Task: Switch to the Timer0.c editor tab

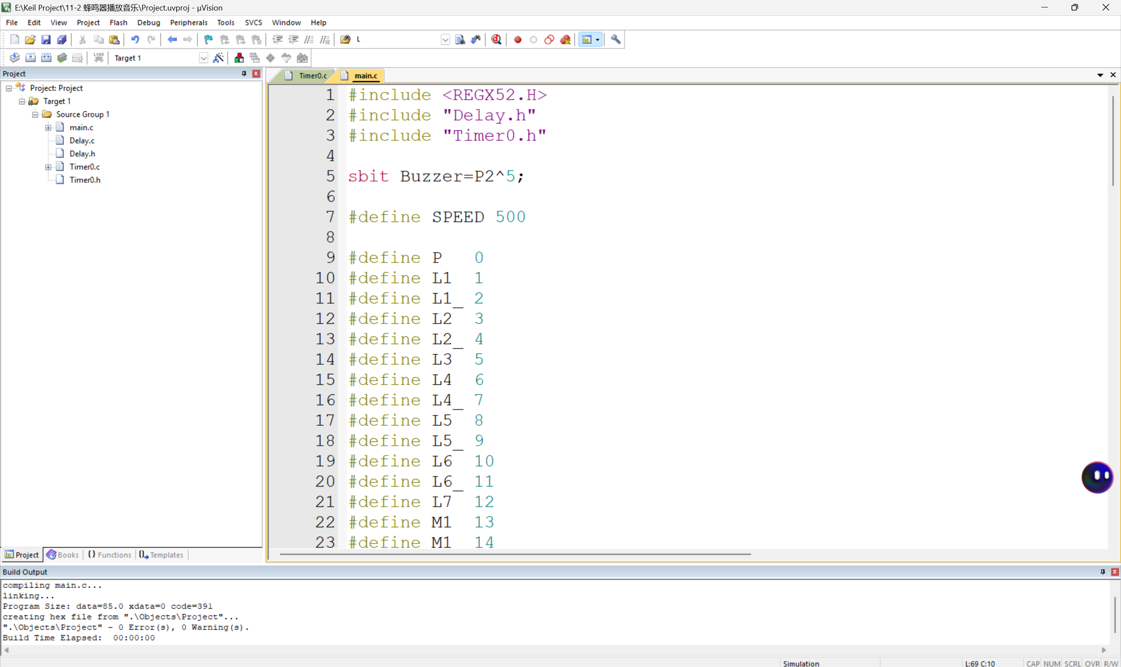Action: coord(312,76)
